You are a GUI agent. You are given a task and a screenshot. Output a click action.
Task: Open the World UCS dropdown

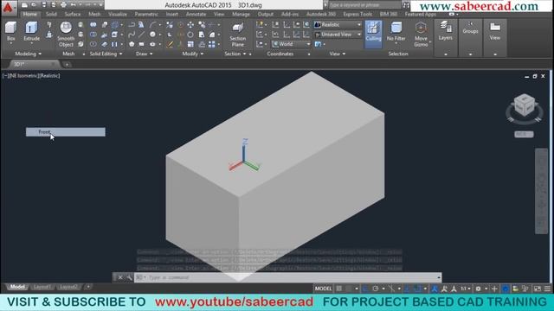[291, 44]
